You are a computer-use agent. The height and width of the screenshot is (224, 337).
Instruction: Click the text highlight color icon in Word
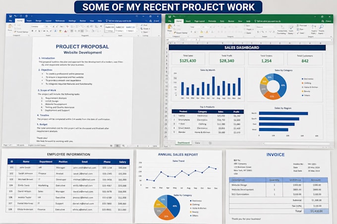click(60, 31)
